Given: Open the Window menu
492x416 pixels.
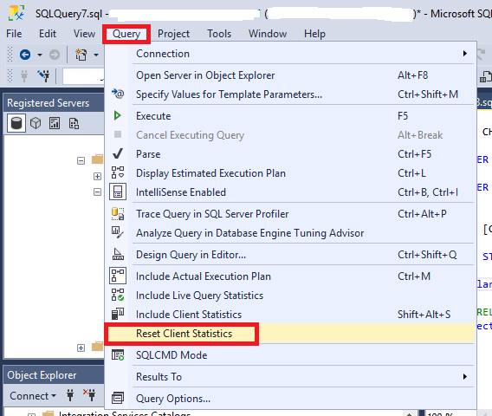Looking at the screenshot, I should pyautogui.click(x=268, y=34).
